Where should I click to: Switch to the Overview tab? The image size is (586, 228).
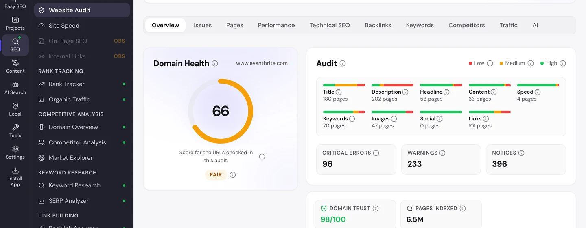(x=165, y=25)
